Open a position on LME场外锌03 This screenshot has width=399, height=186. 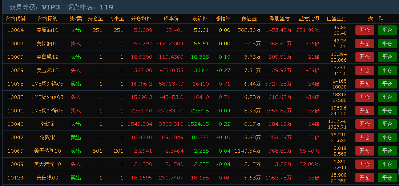pos(364,111)
